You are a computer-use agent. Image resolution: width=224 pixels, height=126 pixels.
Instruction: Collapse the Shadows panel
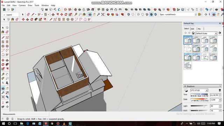185,86
